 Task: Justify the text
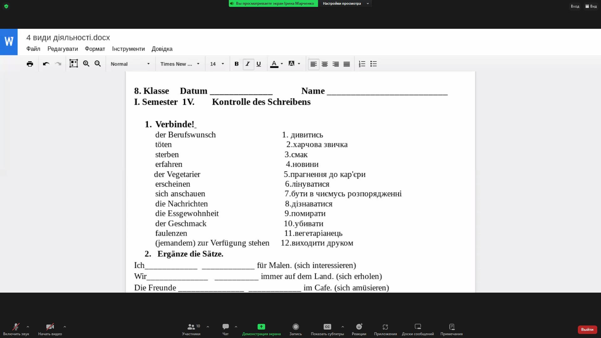pos(347,64)
